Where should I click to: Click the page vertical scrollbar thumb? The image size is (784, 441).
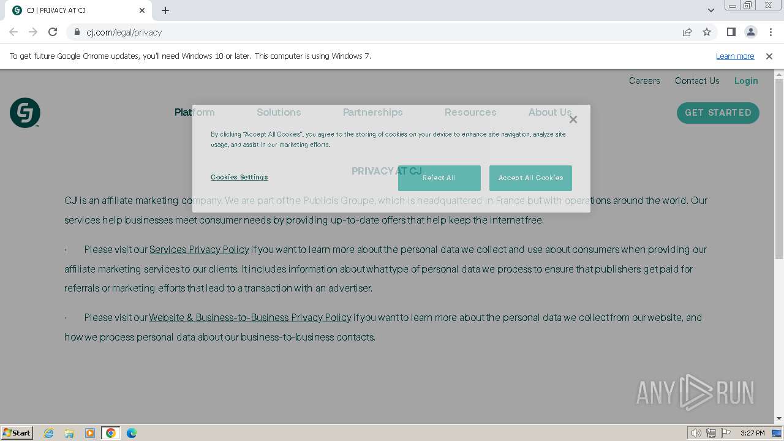(779, 168)
